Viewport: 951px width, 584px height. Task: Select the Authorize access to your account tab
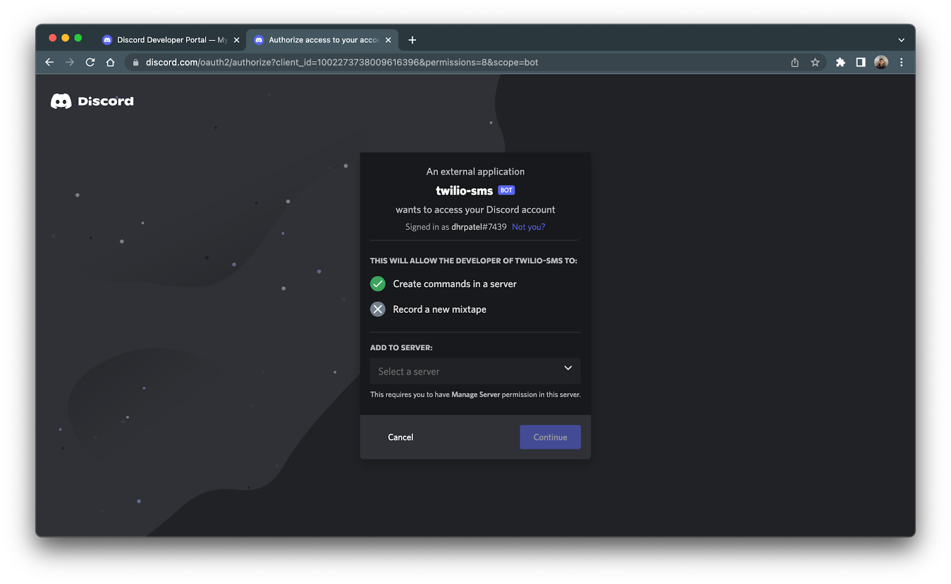(323, 40)
